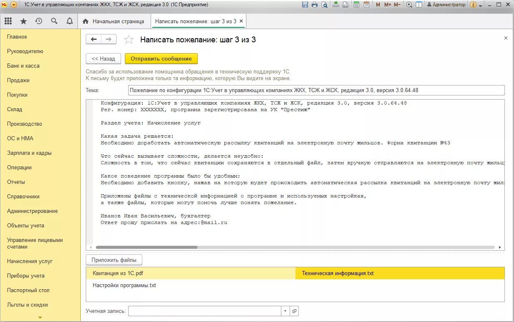Open the sections grid menu icon

8,21
